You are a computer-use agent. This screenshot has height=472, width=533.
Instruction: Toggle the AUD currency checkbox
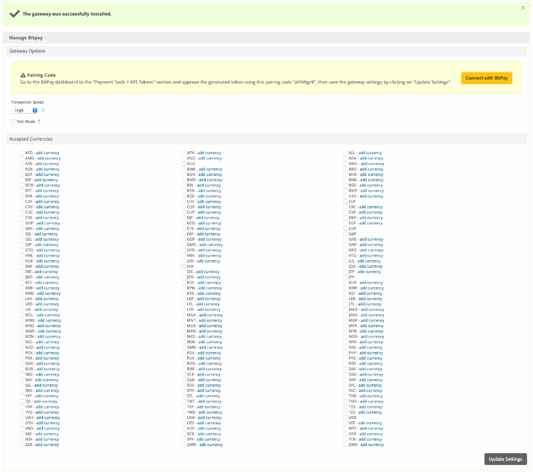click(x=184, y=164)
